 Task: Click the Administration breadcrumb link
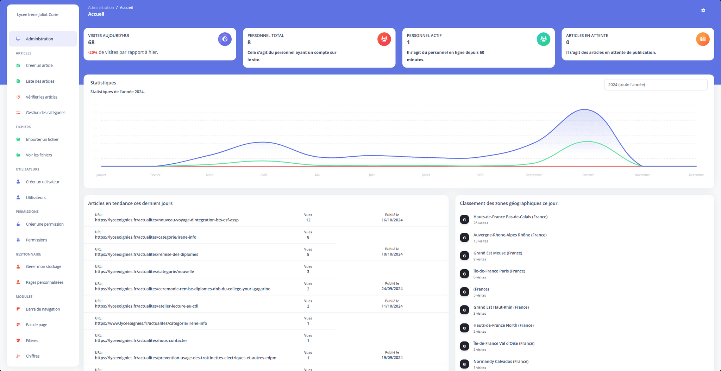tap(101, 7)
